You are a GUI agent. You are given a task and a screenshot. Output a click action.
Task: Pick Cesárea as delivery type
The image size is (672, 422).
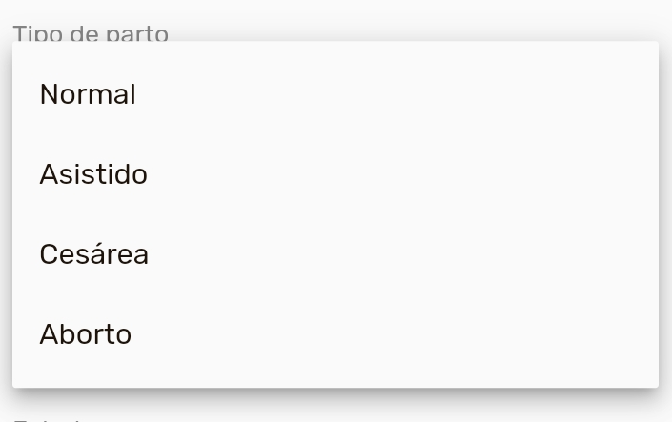(94, 254)
